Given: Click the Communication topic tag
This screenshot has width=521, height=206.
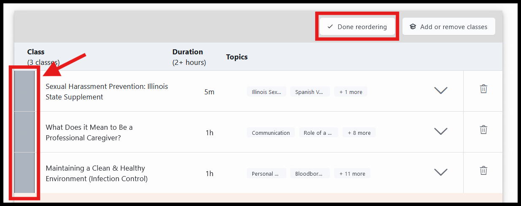Looking at the screenshot, I should point(271,133).
